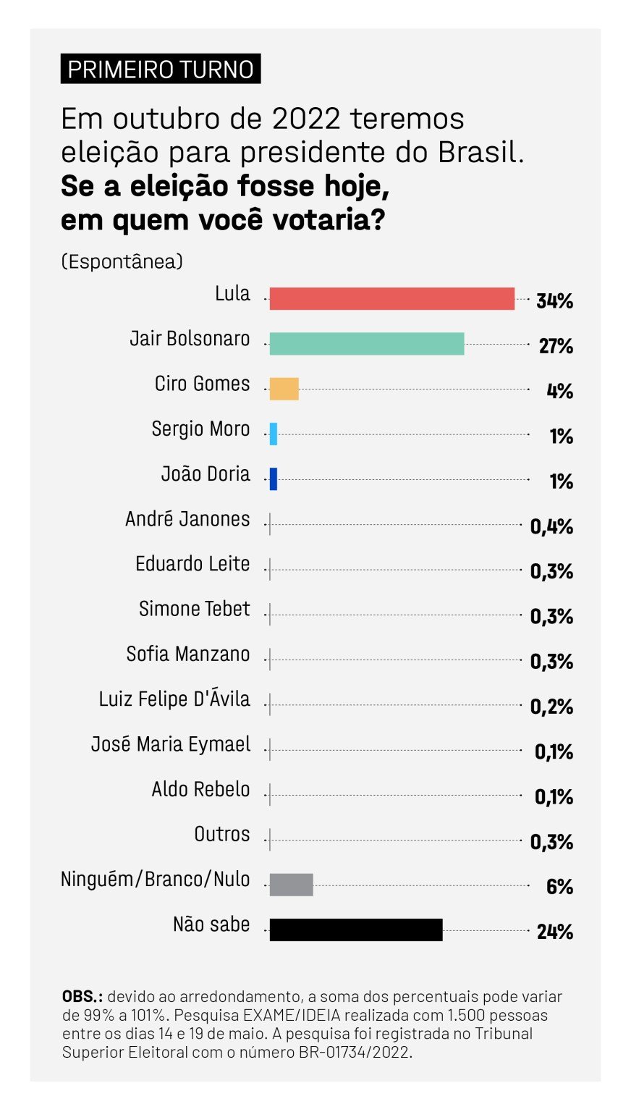Click the Sofia Manzano name label
631x1112 pixels.
click(x=188, y=654)
